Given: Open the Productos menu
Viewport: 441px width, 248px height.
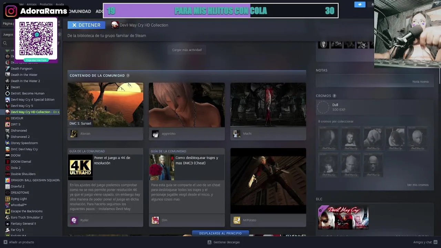Looking at the screenshot, I should pos(46,4).
